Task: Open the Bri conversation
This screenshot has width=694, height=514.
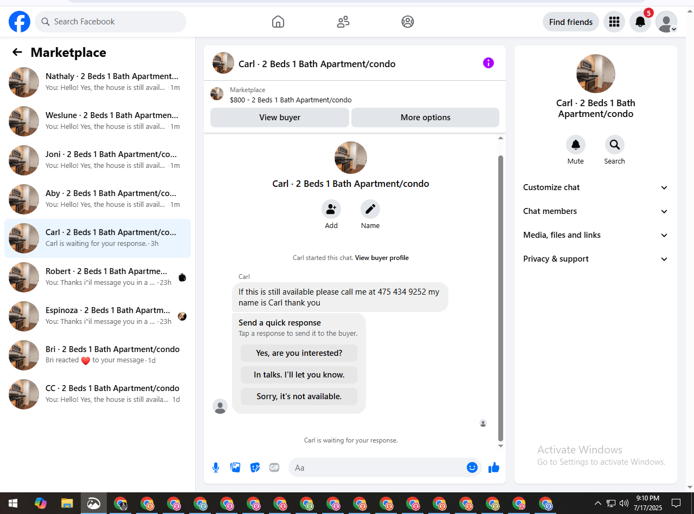Action: tap(98, 355)
